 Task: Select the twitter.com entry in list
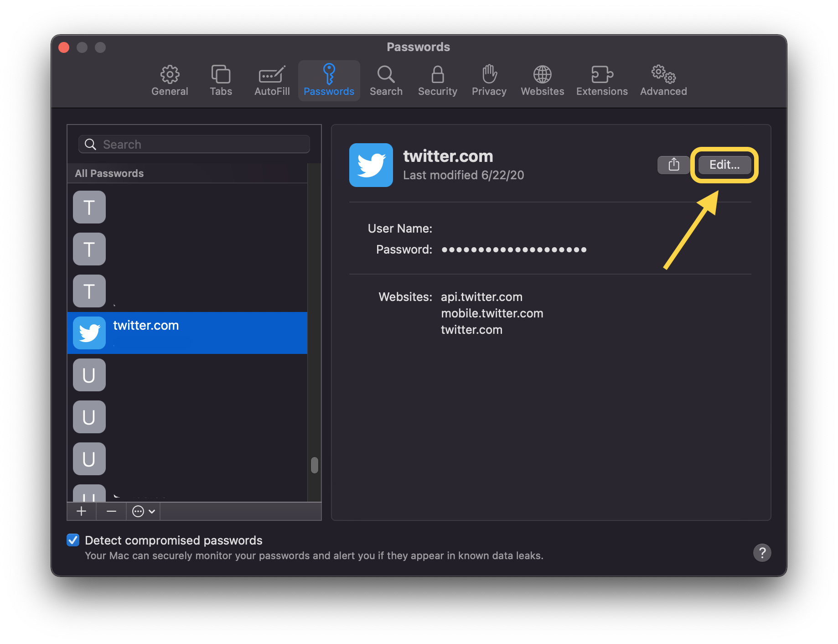click(187, 333)
